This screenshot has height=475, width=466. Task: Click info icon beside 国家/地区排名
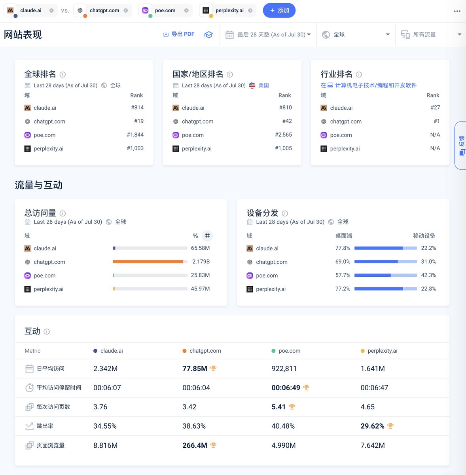pos(230,74)
